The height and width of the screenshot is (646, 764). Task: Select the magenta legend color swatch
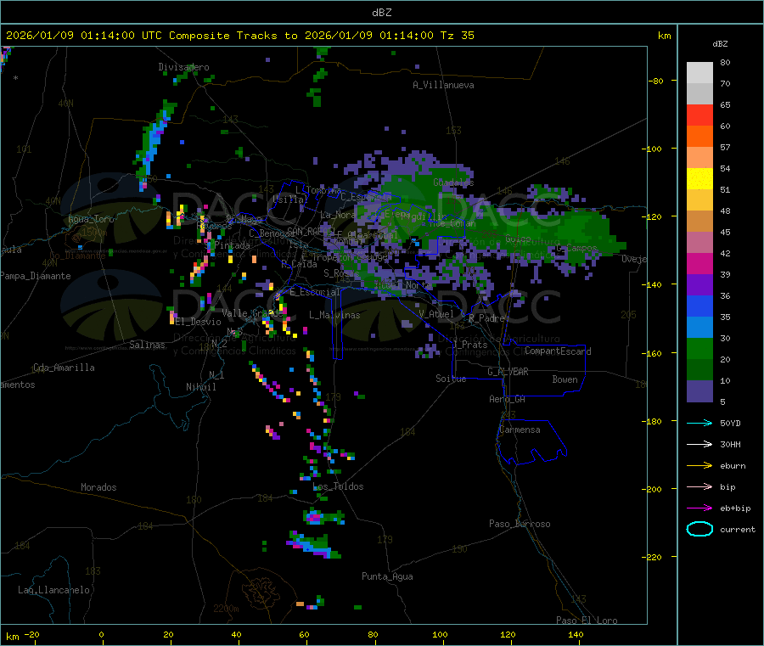coord(699,263)
